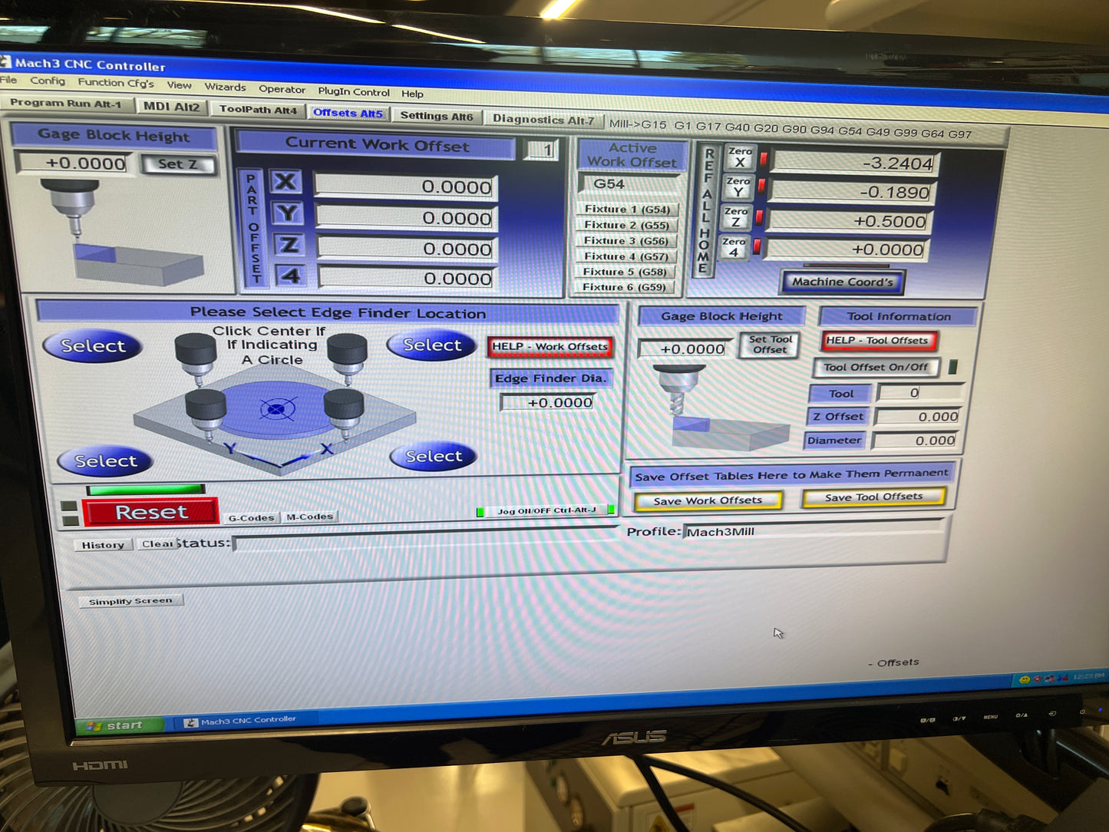Screen dimensions: 1109x832
Task: Open the G-Codes reference
Action: pyautogui.click(x=251, y=518)
